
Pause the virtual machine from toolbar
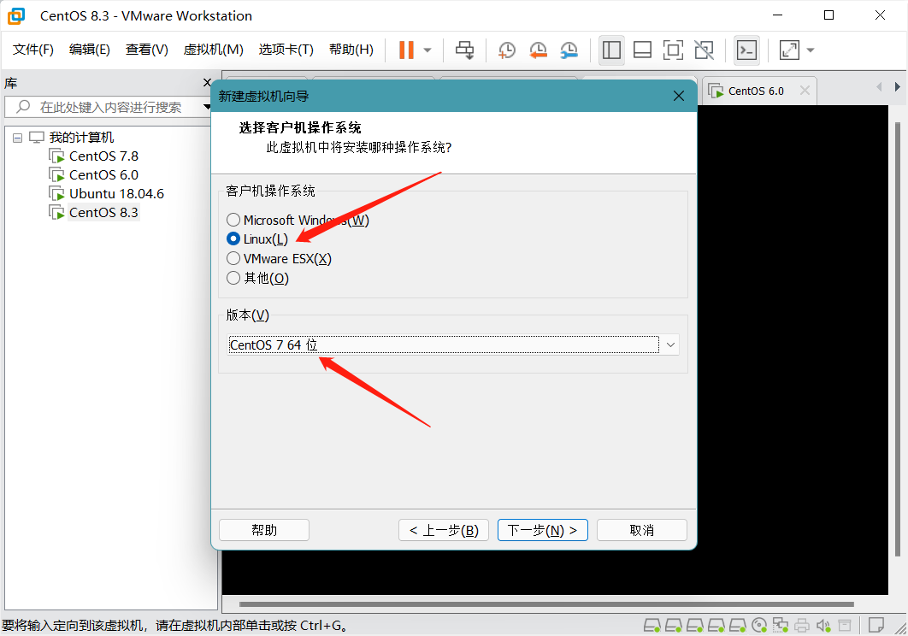406,50
